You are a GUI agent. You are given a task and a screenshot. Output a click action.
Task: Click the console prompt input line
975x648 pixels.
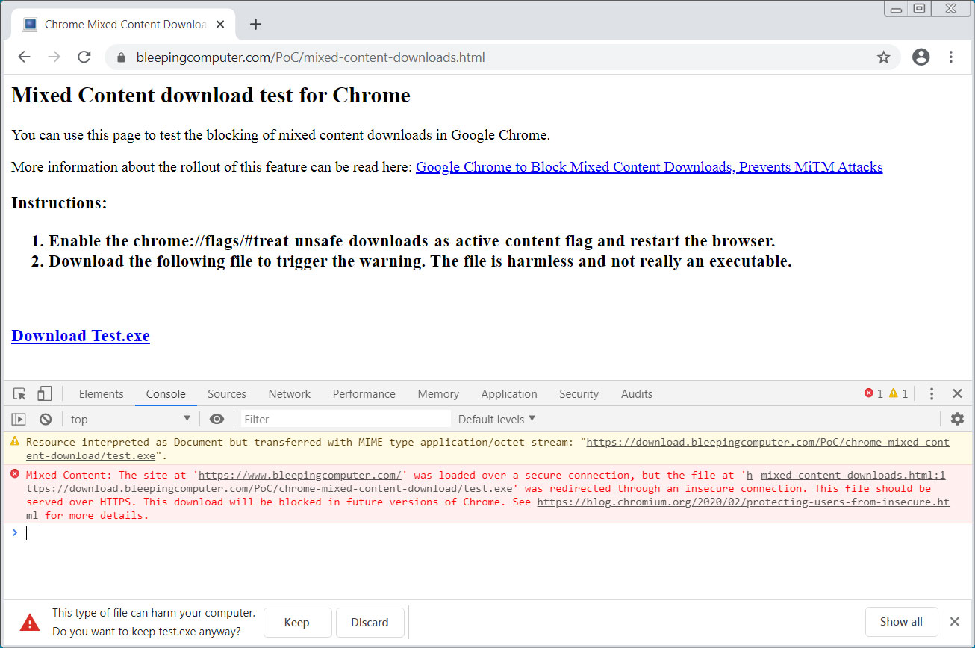click(487, 533)
